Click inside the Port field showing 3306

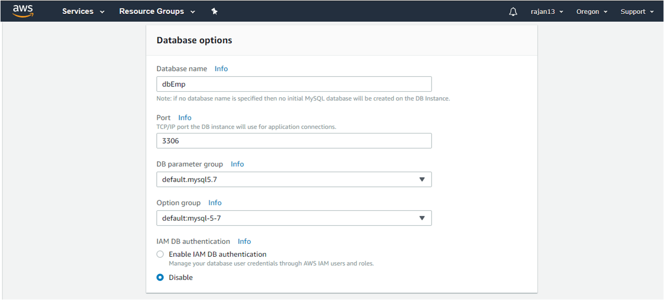click(294, 140)
